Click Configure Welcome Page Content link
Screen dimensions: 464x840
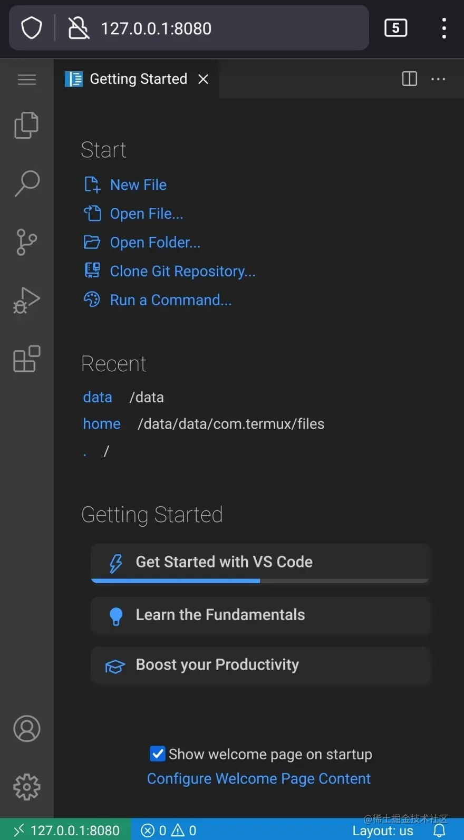pos(259,779)
